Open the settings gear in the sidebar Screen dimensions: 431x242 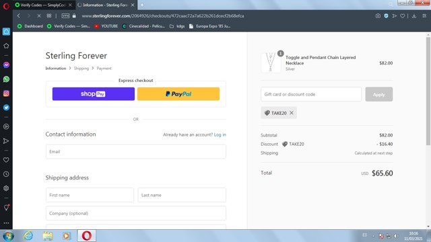tap(6, 188)
